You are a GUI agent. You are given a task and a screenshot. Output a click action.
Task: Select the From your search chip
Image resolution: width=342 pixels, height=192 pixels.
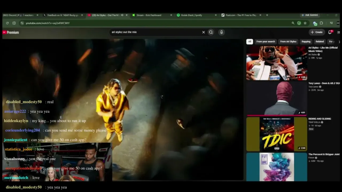pos(266,42)
